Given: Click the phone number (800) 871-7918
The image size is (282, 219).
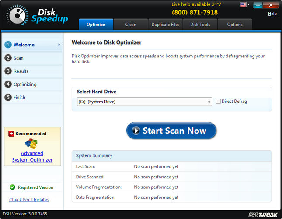Looking at the screenshot, I should click(x=195, y=12).
